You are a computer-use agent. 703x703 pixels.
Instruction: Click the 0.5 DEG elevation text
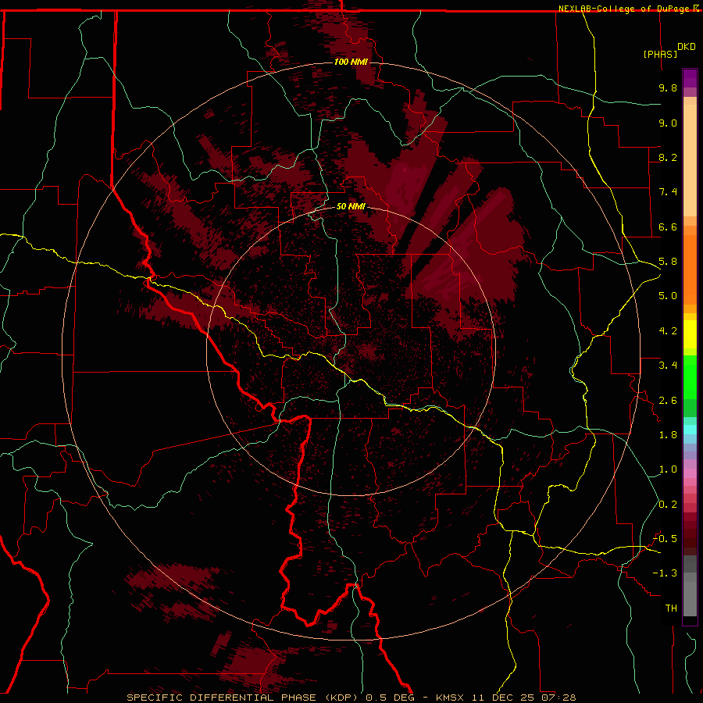(391, 698)
